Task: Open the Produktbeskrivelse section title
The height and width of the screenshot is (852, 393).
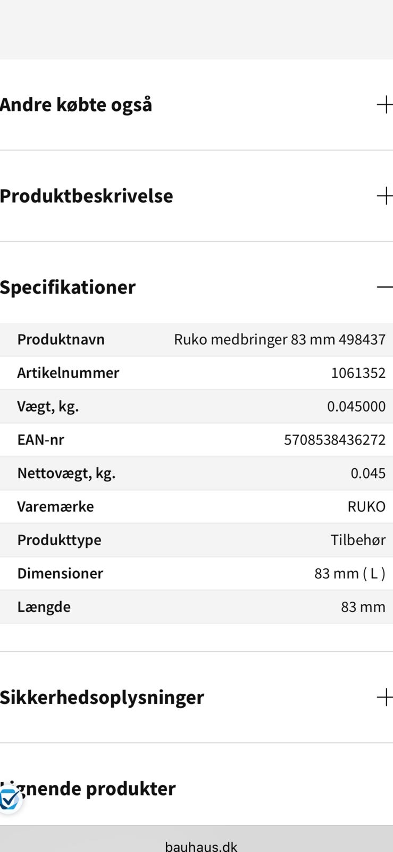Action: point(87,196)
